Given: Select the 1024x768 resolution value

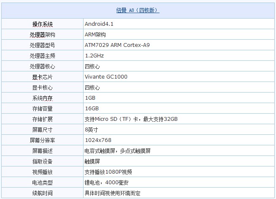Looking at the screenshot, I should pyautogui.click(x=98, y=140).
